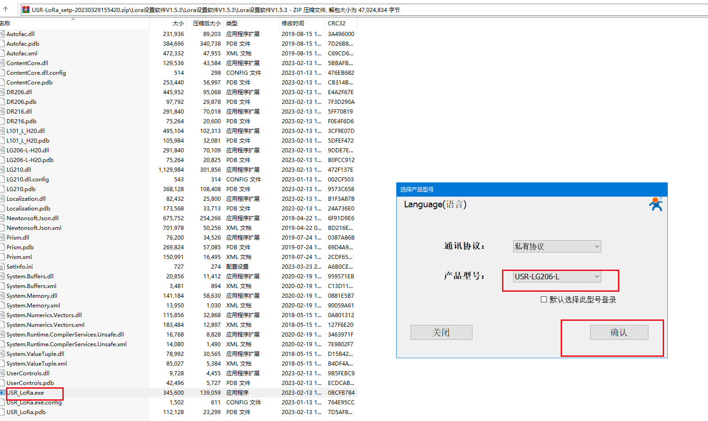Click the LG210.dll file icon
The image size is (708, 421).
(x=2, y=170)
